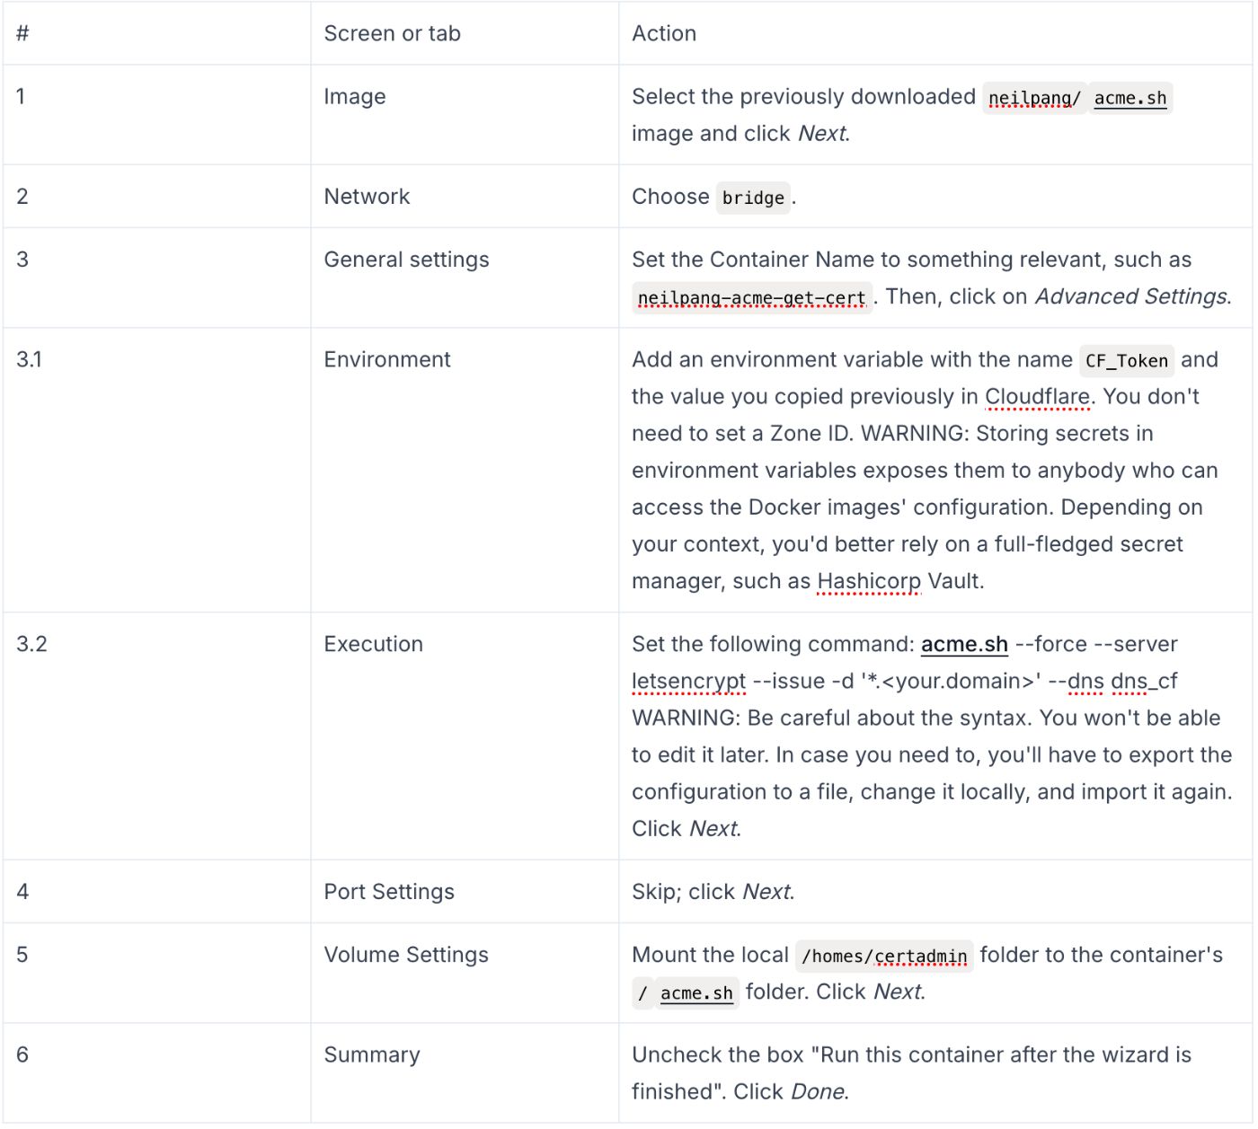Click the Action column header
Viewport: 1258px width, 1129px height.
click(664, 33)
